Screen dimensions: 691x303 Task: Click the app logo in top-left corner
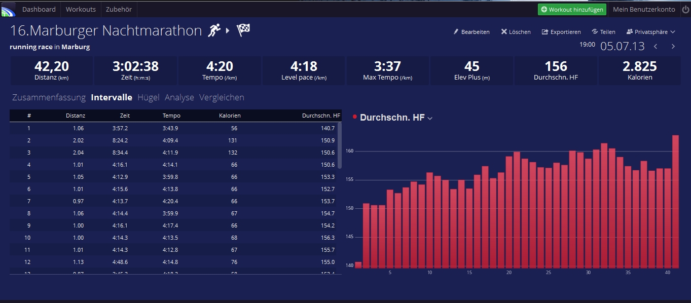[9, 9]
